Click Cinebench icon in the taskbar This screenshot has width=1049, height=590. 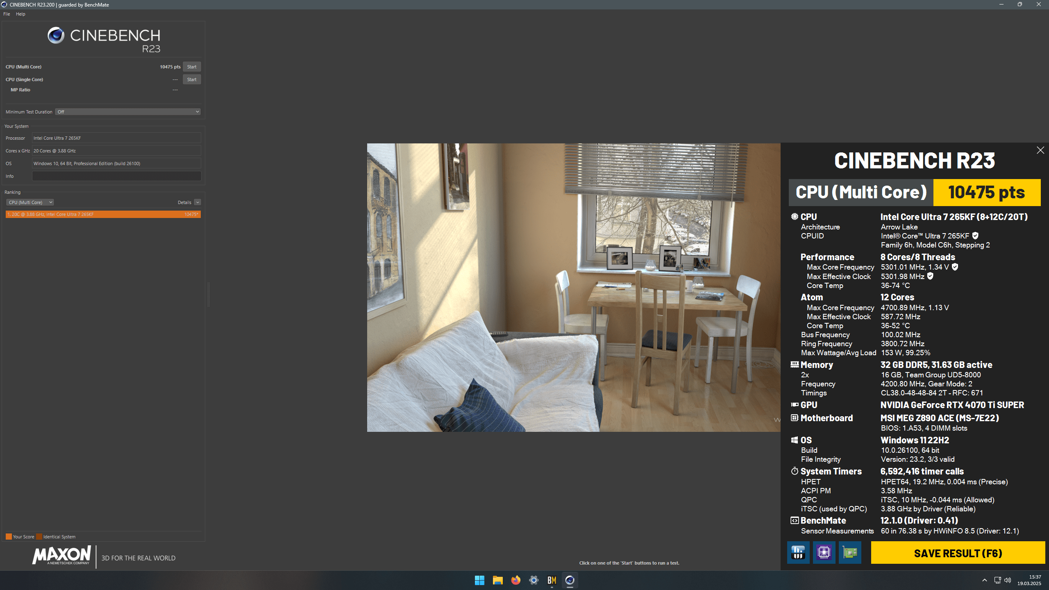pyautogui.click(x=570, y=580)
